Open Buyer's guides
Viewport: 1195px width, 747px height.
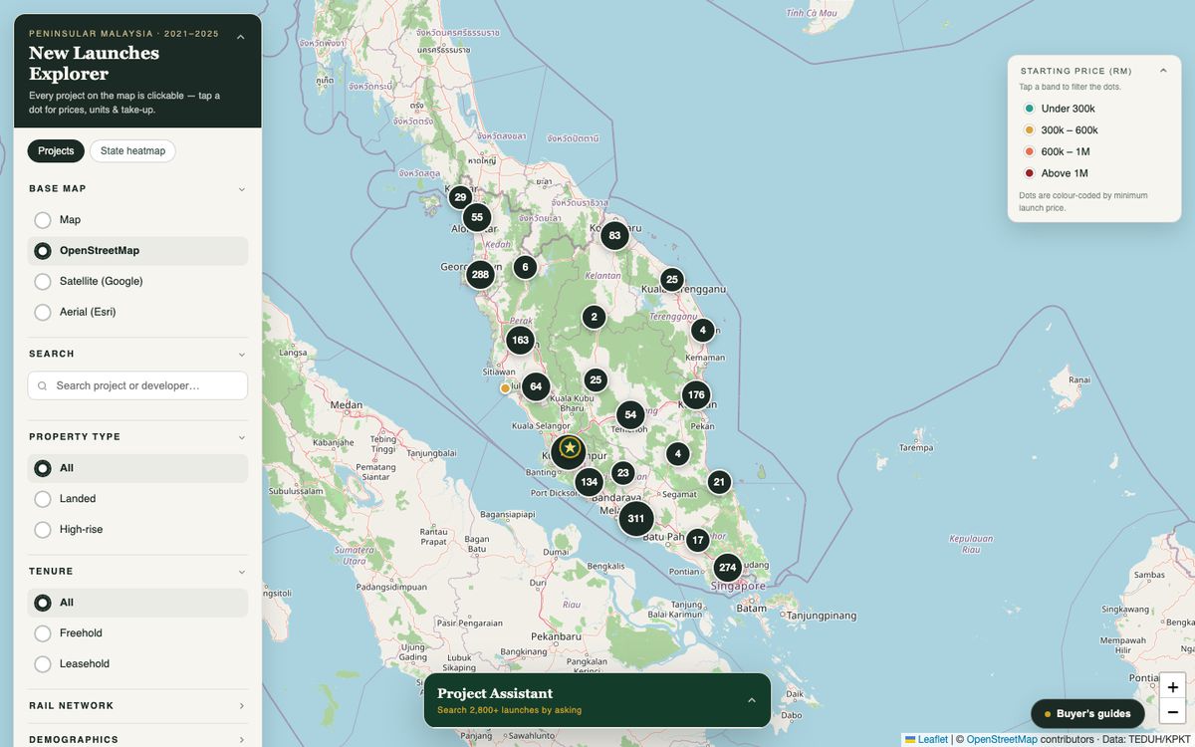click(x=1087, y=714)
